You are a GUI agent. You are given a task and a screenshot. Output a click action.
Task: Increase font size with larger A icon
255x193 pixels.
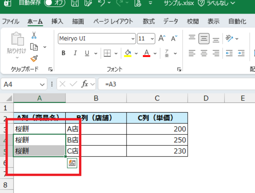[x=162, y=38]
